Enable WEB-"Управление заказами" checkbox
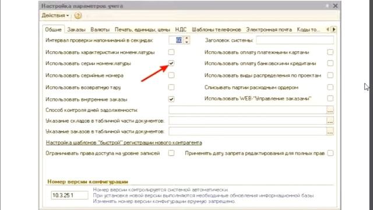Viewport: 373px width, 210px height. tap(330, 98)
